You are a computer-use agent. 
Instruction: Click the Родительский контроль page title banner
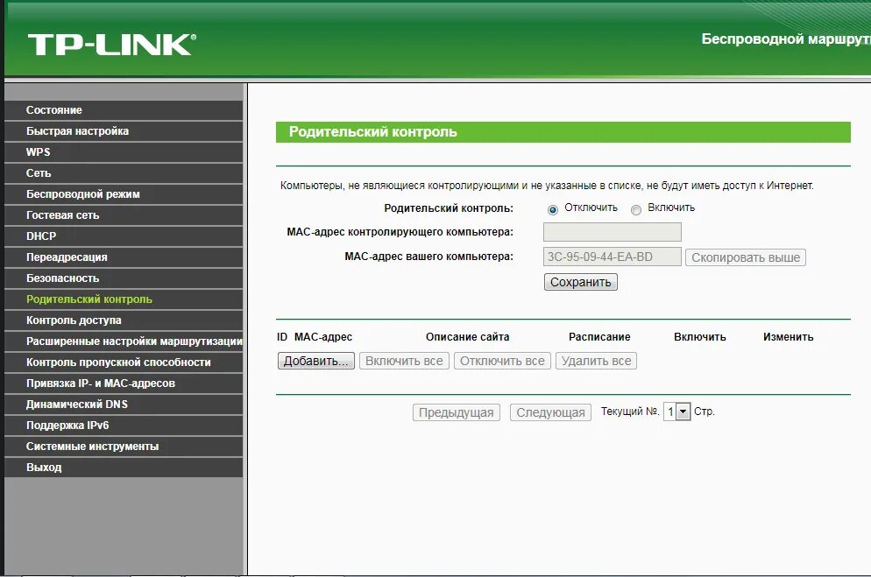(563, 132)
